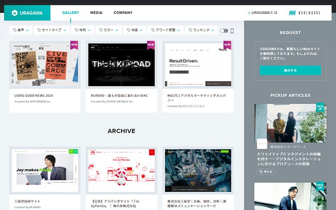
Task: Click the 紹介する request button
Action: pos(290,70)
